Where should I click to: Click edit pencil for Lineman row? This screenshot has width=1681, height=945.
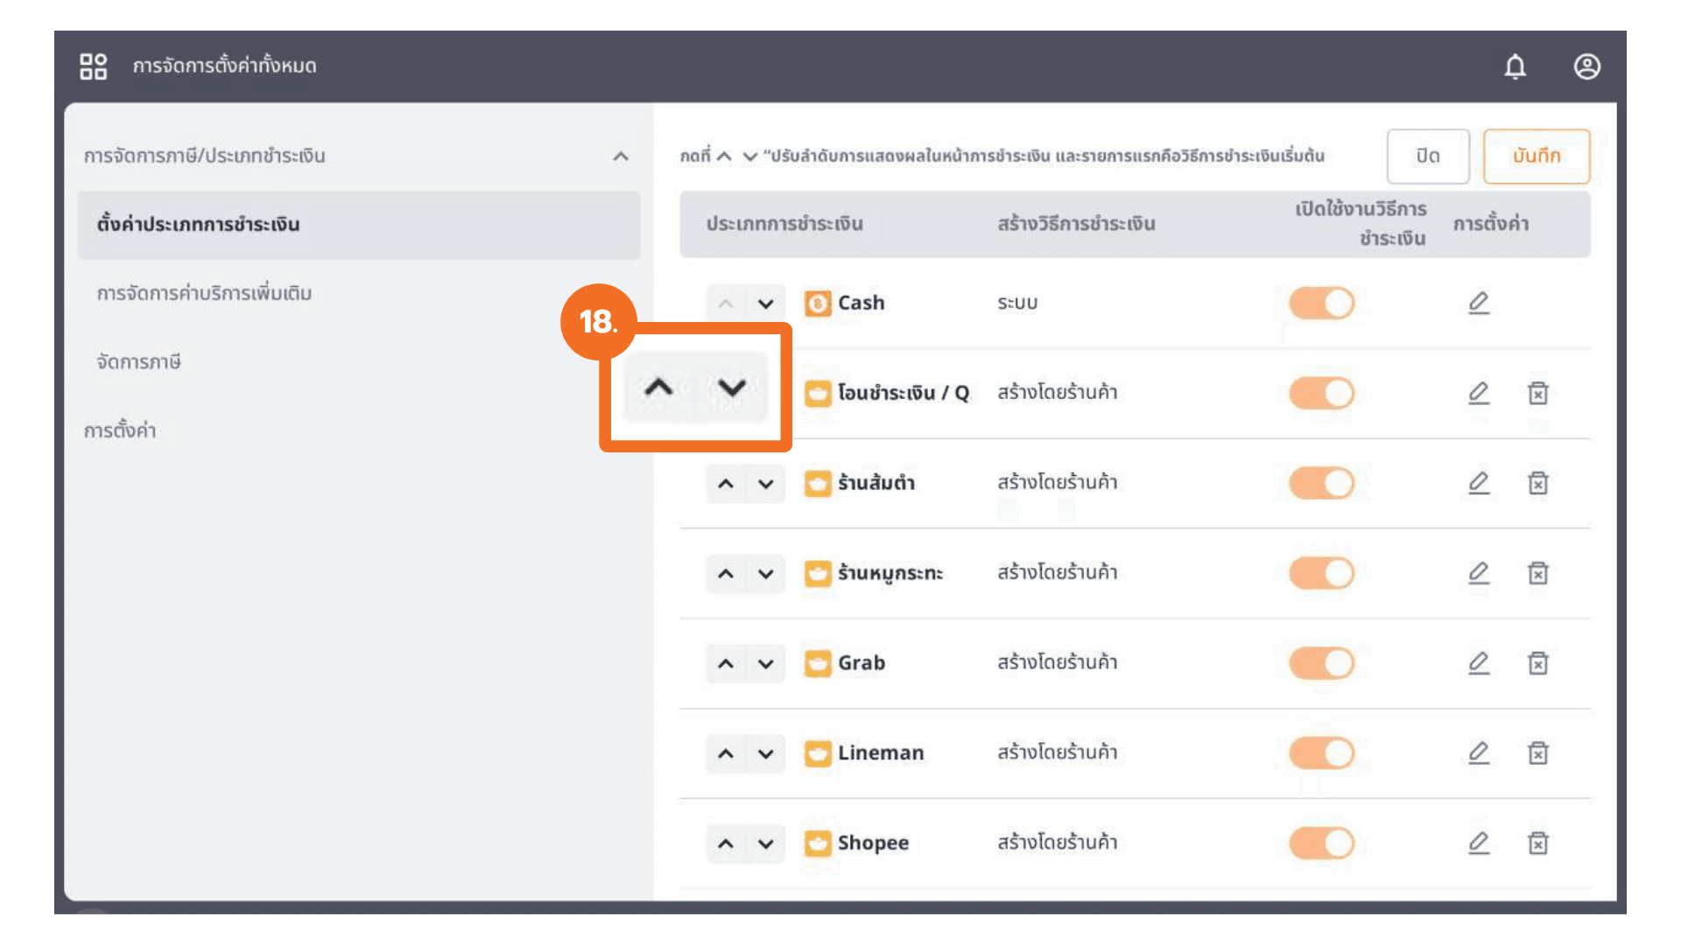tap(1478, 752)
